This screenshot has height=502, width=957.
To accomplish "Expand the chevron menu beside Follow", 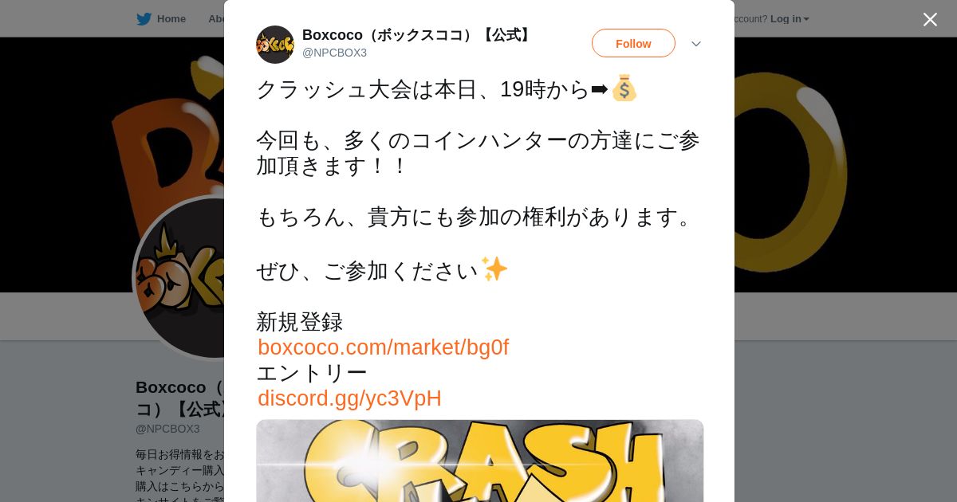I will (696, 44).
